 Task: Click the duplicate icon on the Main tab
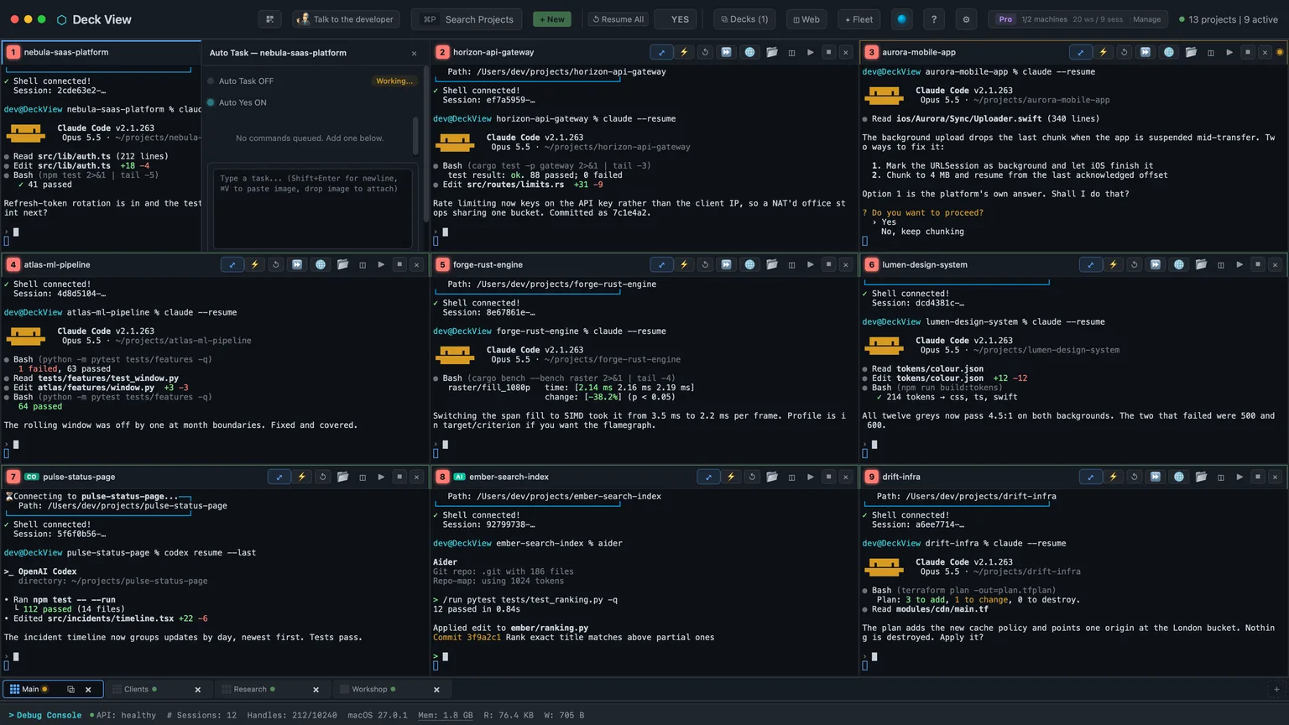(x=70, y=690)
